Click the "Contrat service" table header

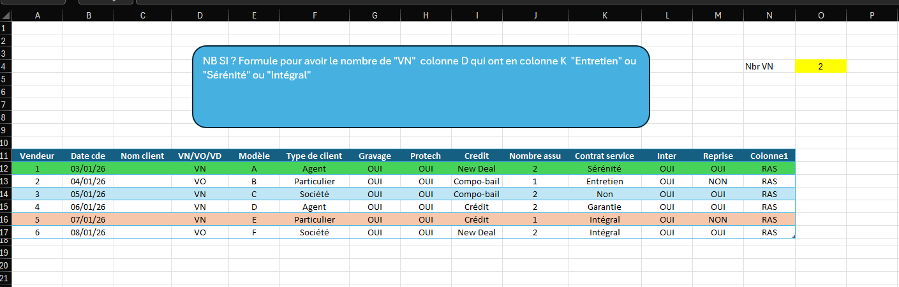604,156
